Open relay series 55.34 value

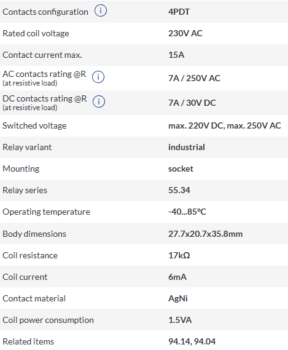[x=179, y=190]
